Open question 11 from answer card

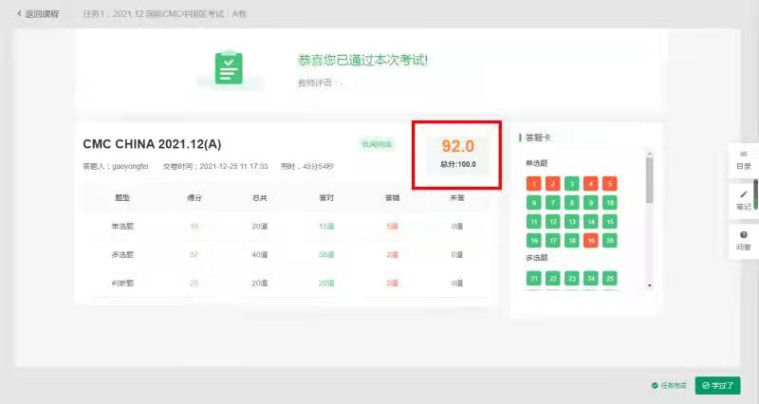click(534, 222)
